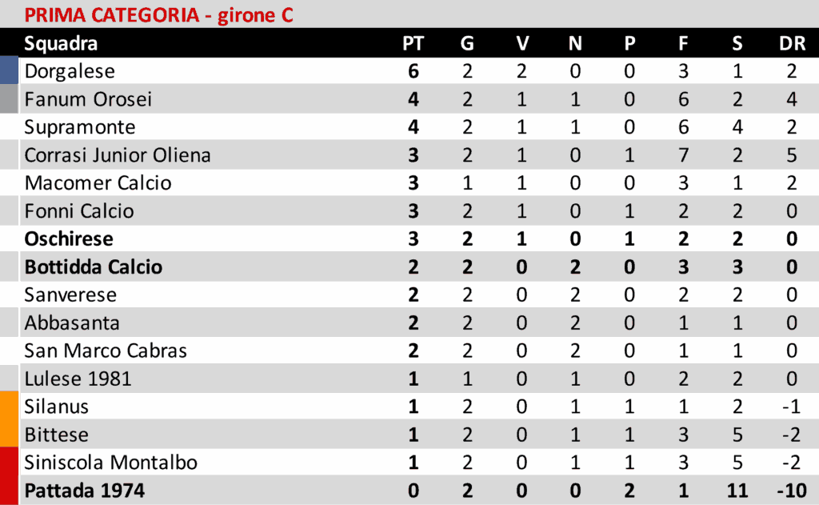Click the title PRIMA CATEGORIA - girone C

click(x=158, y=14)
